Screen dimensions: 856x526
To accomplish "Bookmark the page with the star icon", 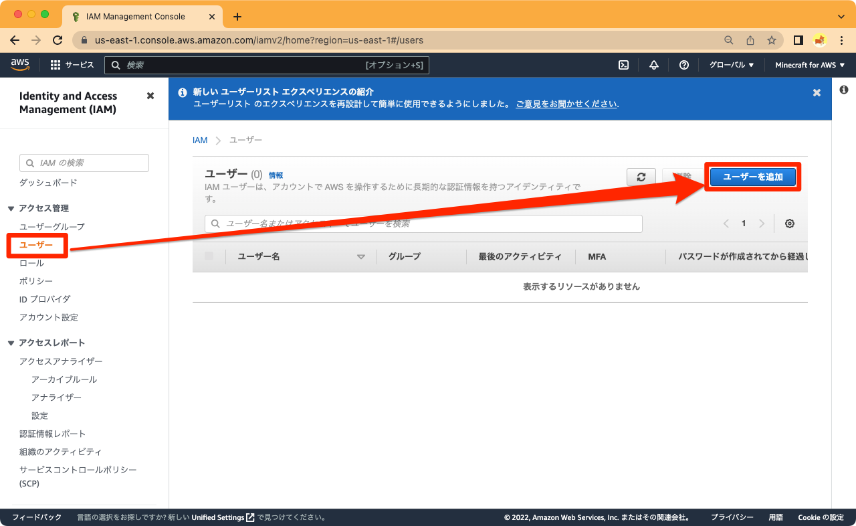I will (x=770, y=40).
